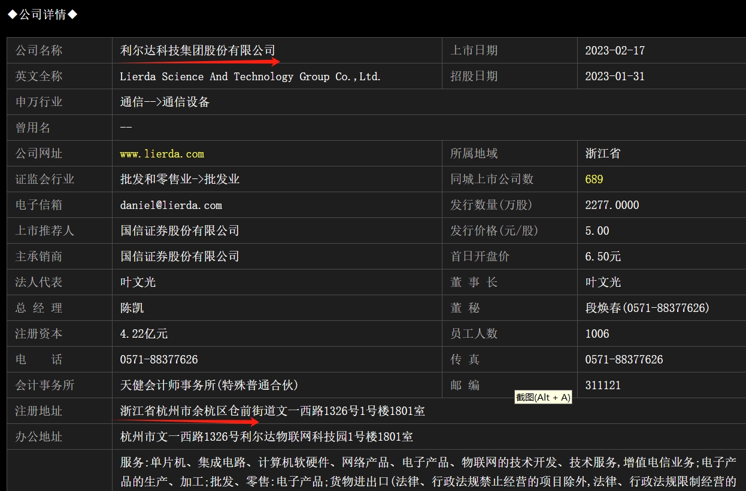
Task: Click the 邮 编 label
Action: click(x=465, y=386)
